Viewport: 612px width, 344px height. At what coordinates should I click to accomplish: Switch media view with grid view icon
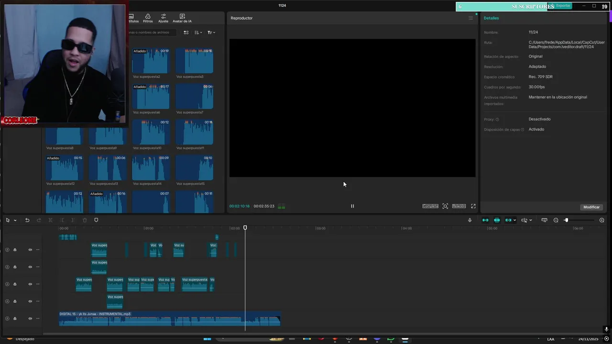[186, 32]
